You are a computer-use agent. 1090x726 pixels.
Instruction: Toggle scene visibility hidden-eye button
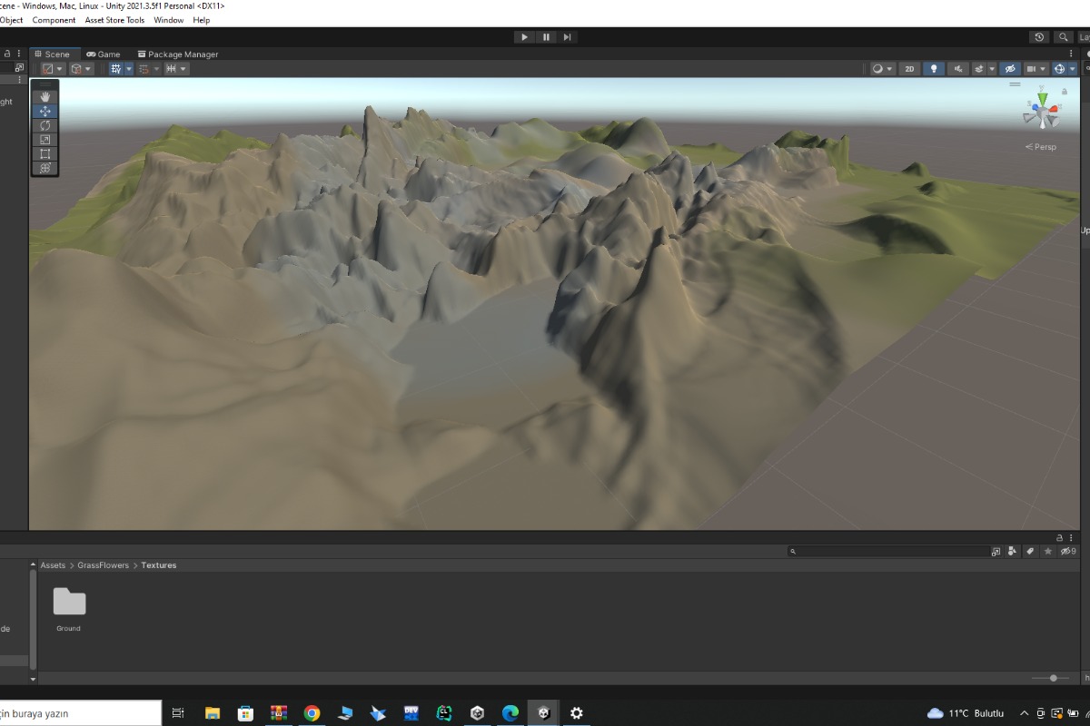point(1009,69)
